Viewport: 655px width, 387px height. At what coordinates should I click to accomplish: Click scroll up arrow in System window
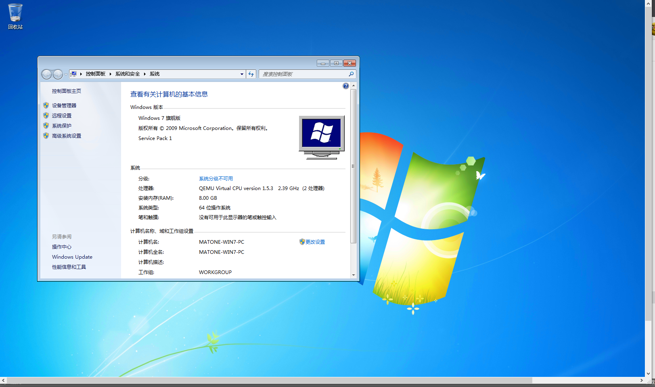(x=354, y=86)
